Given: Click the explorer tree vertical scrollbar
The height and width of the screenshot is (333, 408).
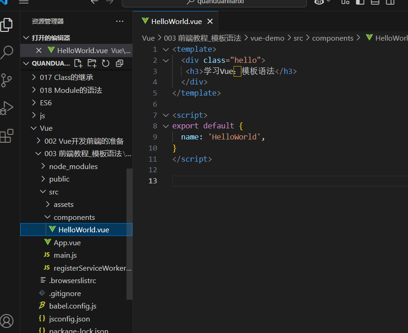Looking at the screenshot, I should [x=129, y=234].
